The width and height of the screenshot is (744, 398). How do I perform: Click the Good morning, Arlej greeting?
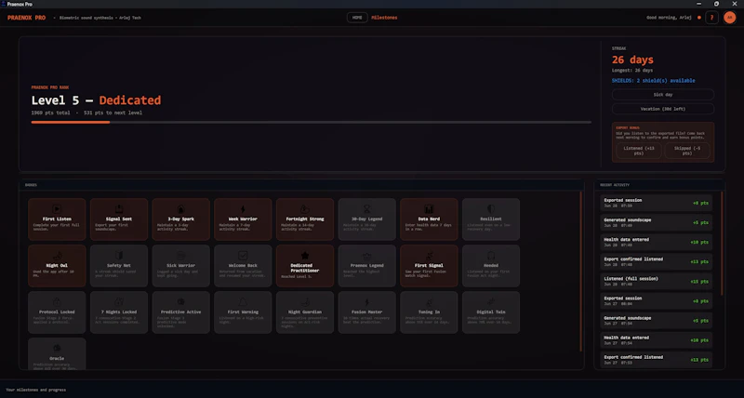[669, 18]
